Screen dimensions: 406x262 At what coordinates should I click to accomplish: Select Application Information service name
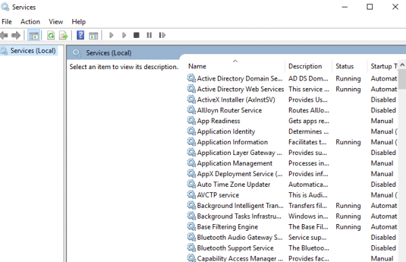point(232,142)
